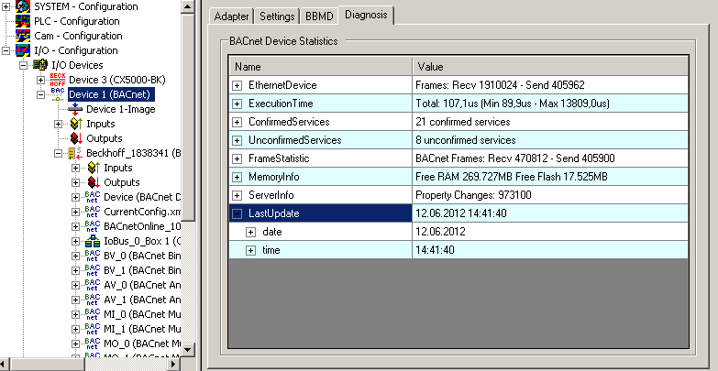Click the Beckhoff_1838341 server icon
The width and height of the screenshot is (718, 371).
[75, 153]
